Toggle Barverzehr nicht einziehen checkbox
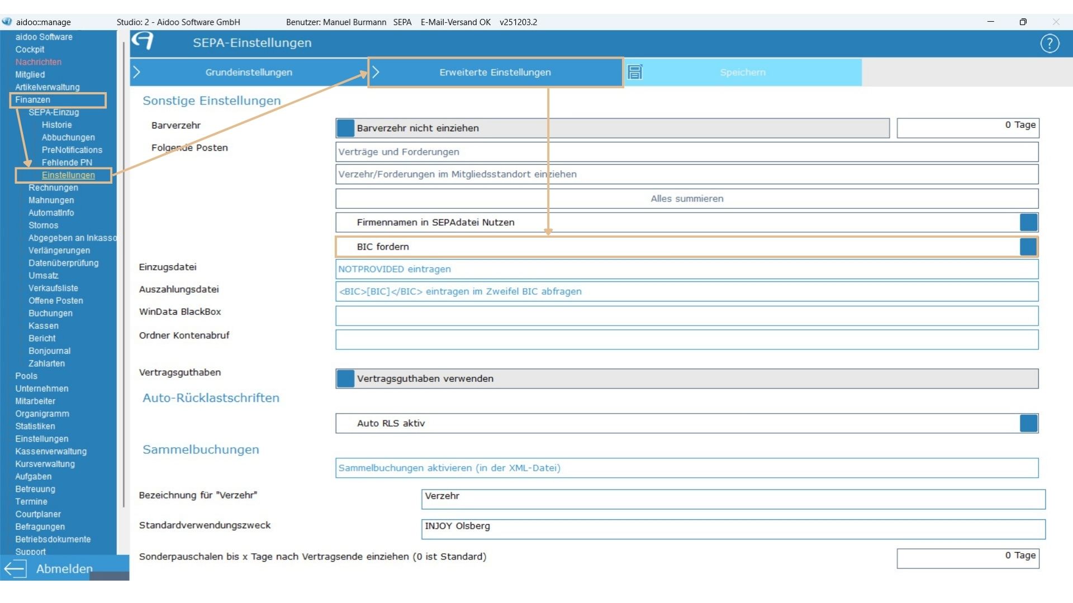The image size is (1073, 603). click(x=345, y=128)
